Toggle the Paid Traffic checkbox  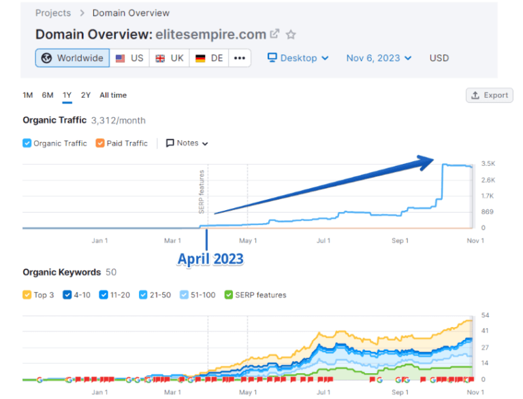pyautogui.click(x=100, y=143)
